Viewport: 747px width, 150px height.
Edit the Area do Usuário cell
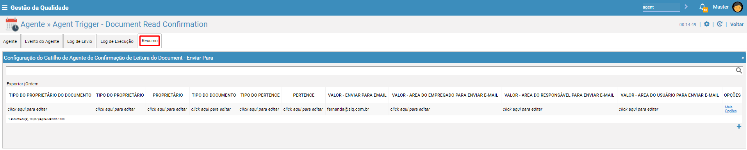(x=638, y=109)
